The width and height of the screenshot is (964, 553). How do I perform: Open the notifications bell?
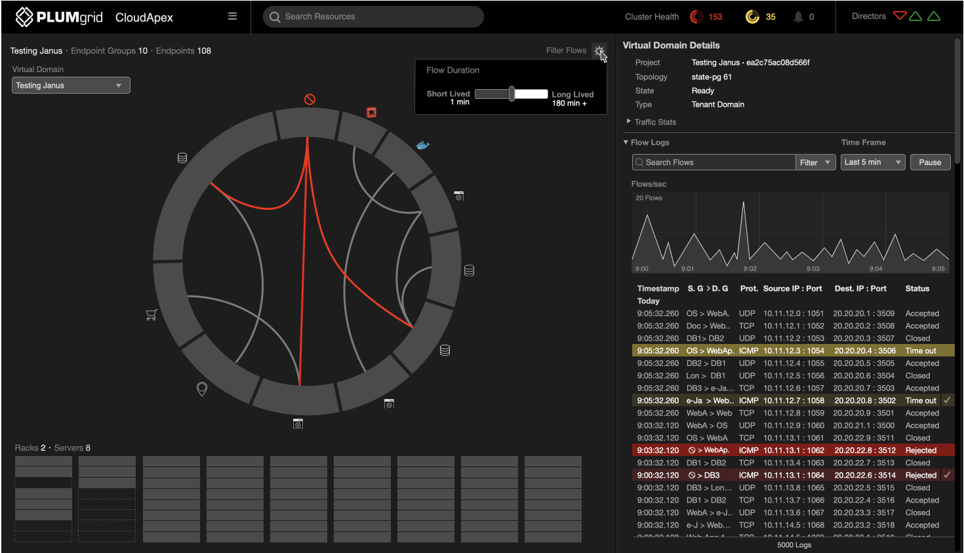[x=798, y=17]
